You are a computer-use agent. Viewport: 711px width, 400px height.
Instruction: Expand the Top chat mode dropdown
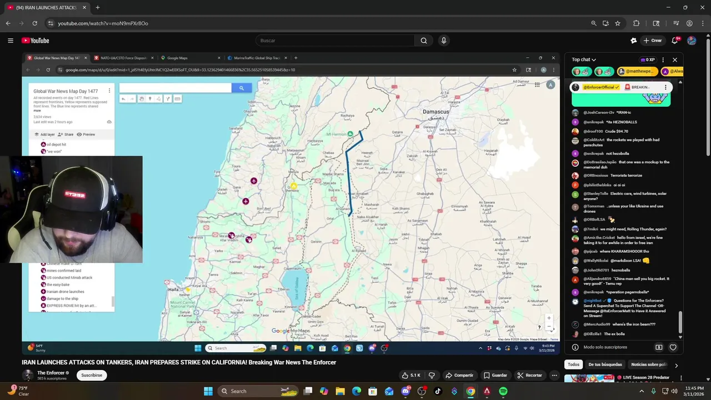pos(584,59)
